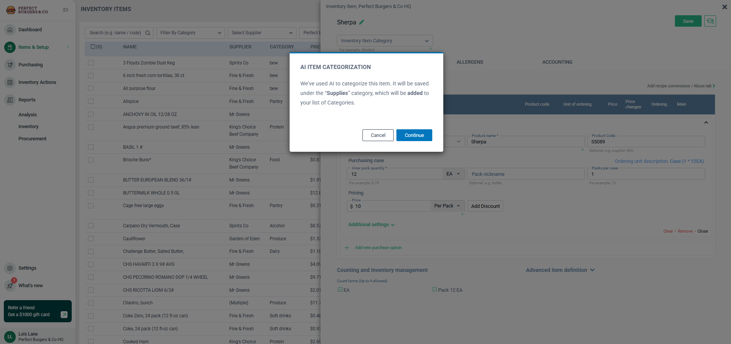Open the Per Pack pricing selector

(447, 206)
